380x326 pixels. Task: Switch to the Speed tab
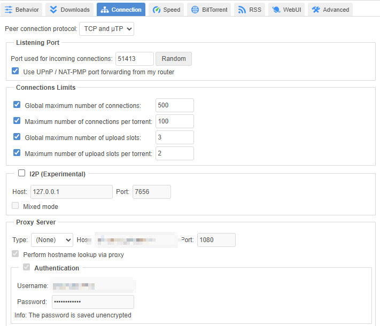pyautogui.click(x=166, y=10)
